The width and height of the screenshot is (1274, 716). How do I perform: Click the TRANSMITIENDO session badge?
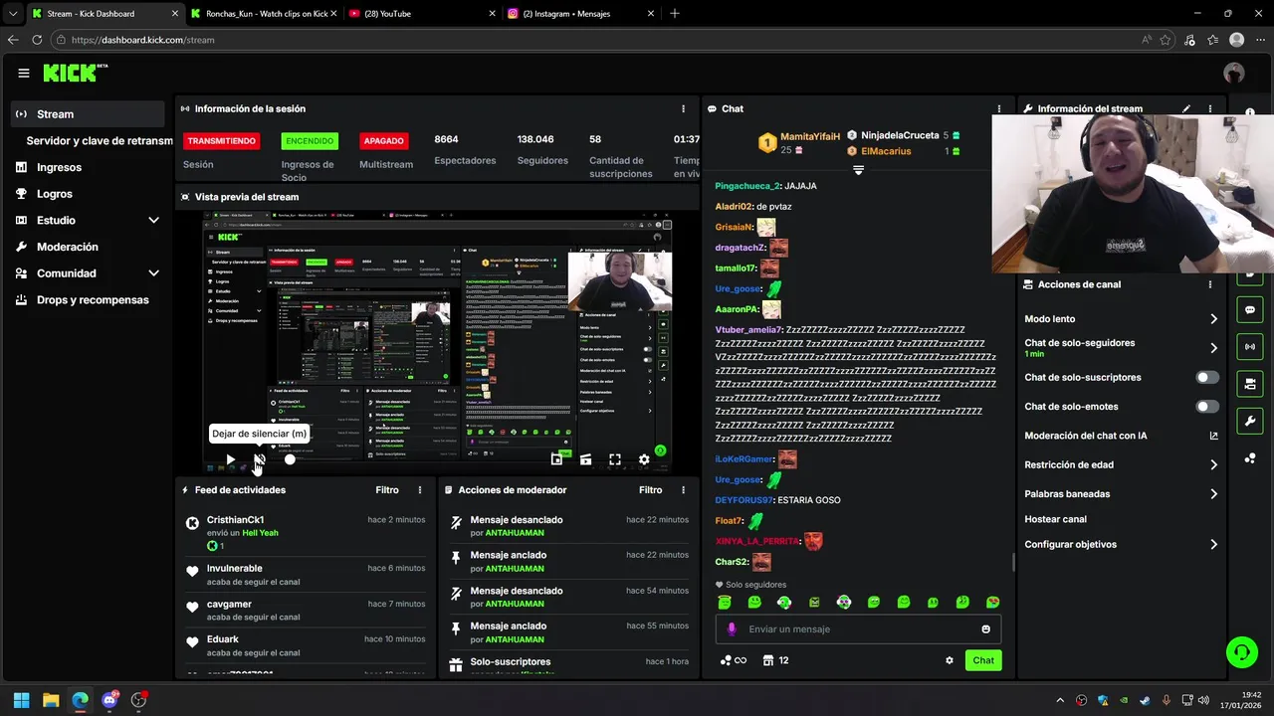pyautogui.click(x=221, y=141)
